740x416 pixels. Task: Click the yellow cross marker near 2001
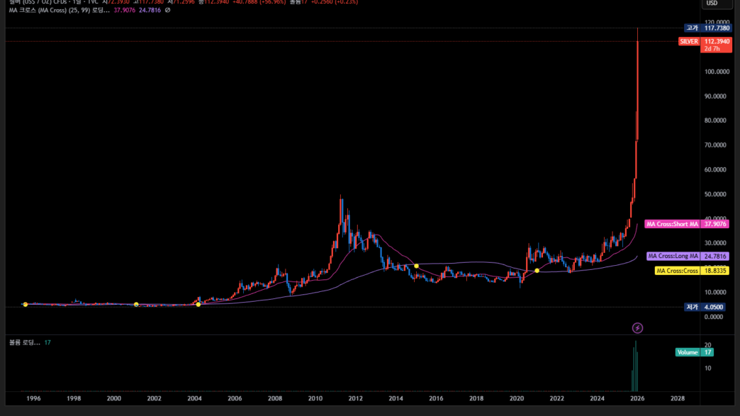pyautogui.click(x=136, y=305)
